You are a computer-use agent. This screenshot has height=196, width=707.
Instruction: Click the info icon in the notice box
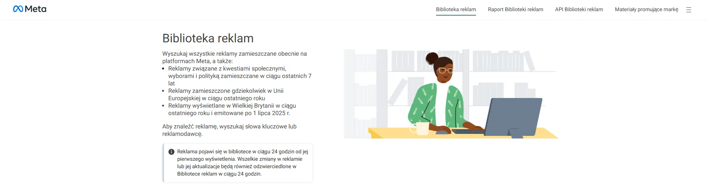171,152
